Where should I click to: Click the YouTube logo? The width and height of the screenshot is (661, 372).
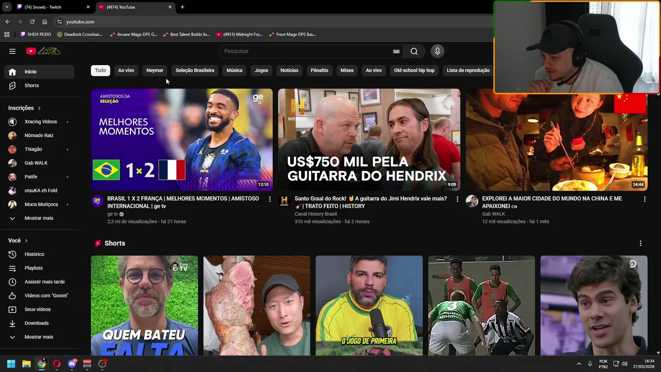[43, 51]
